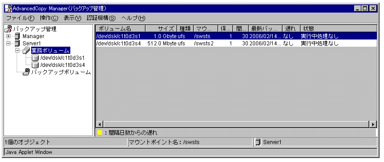Click the horizontal scrollbar left arrow
This screenshot has height=162, width=384.
pos(100,124)
